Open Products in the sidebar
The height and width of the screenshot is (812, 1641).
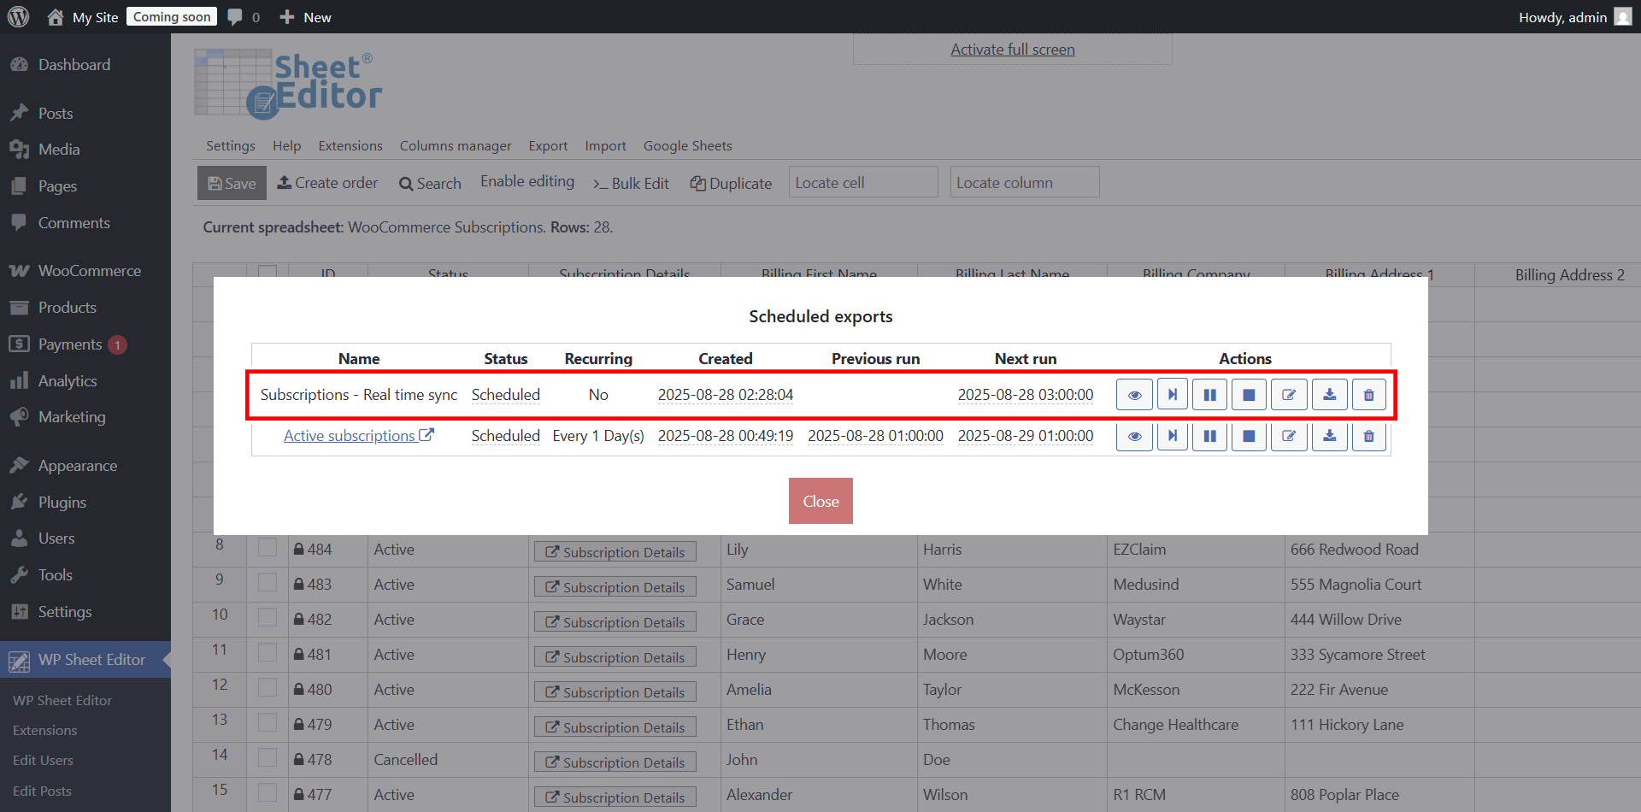(85, 308)
